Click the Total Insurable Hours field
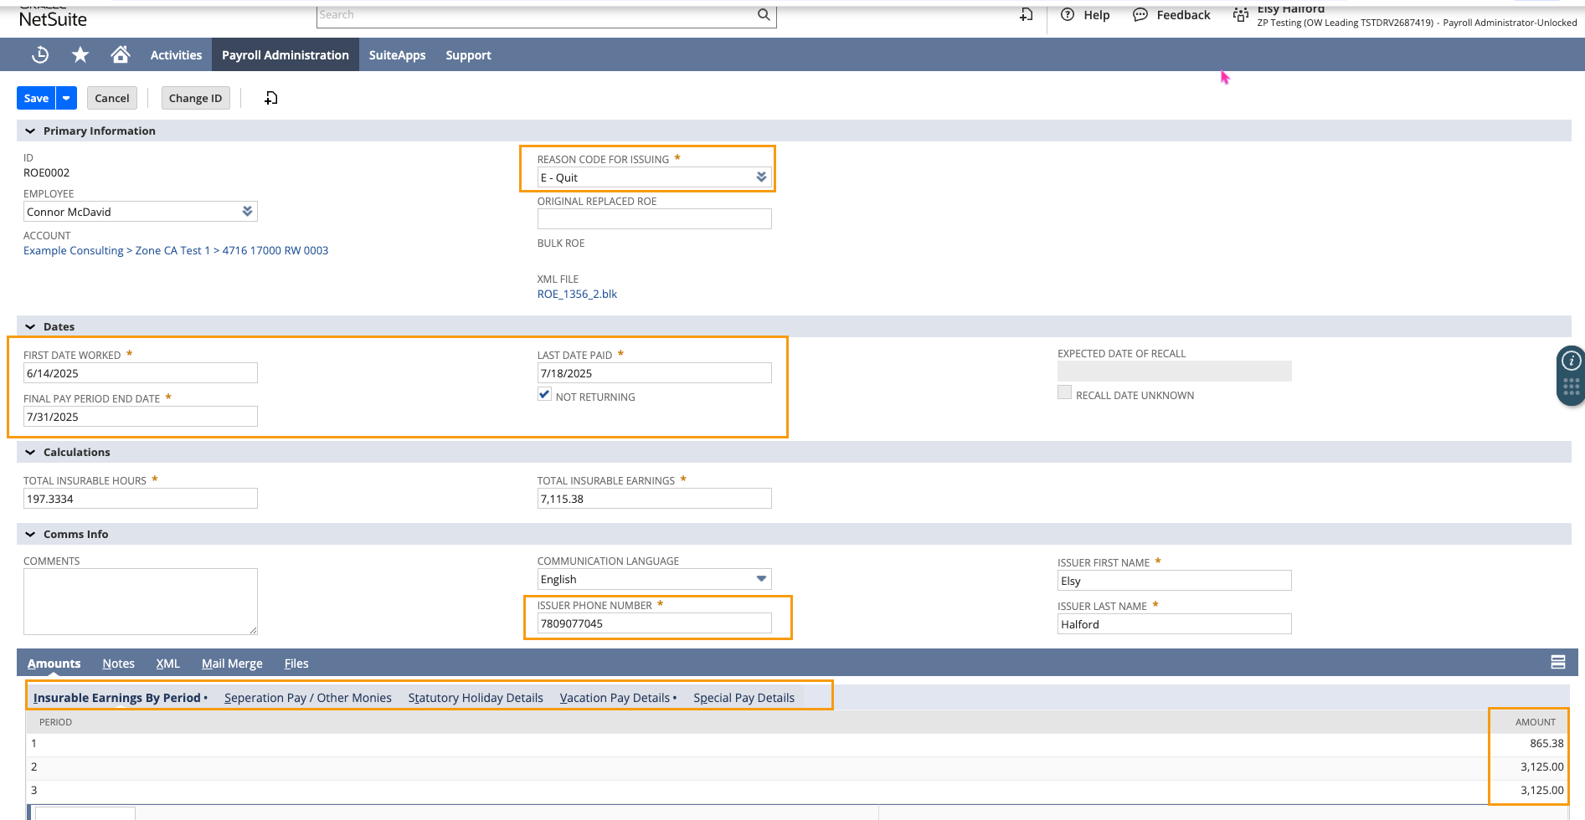 140,499
